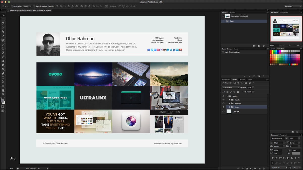Screen dimensions: 303x170
Task: Select the Crop tool
Action: 3,31
